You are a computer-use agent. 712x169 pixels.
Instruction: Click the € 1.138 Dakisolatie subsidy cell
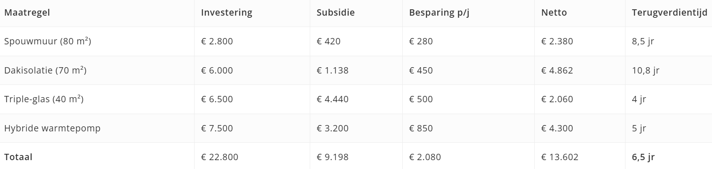[x=333, y=71]
